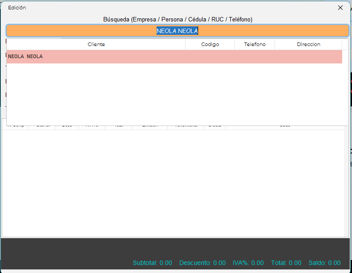Screen dimensions: 352x273
Task: Click the Direccion cell of NEOLA NEOLA row
Action: 308,57
